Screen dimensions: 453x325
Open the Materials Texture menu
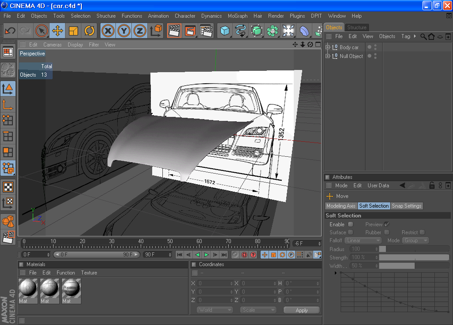tap(89, 273)
